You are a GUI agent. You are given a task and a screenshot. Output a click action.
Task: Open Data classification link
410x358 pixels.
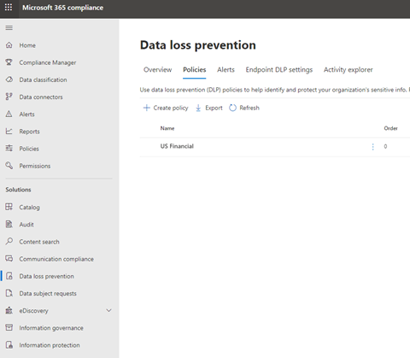(x=43, y=79)
